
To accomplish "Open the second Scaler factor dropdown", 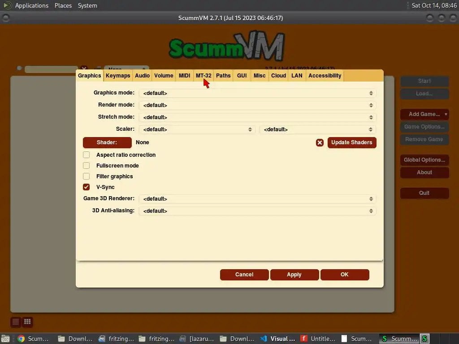I will [318, 129].
